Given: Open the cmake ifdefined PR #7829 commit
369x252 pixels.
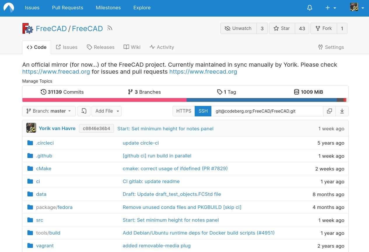Looking at the screenshot, I should 175,168.
